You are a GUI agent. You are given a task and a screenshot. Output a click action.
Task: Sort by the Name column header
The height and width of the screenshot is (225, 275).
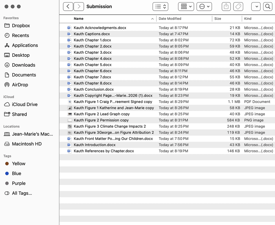tap(79, 19)
